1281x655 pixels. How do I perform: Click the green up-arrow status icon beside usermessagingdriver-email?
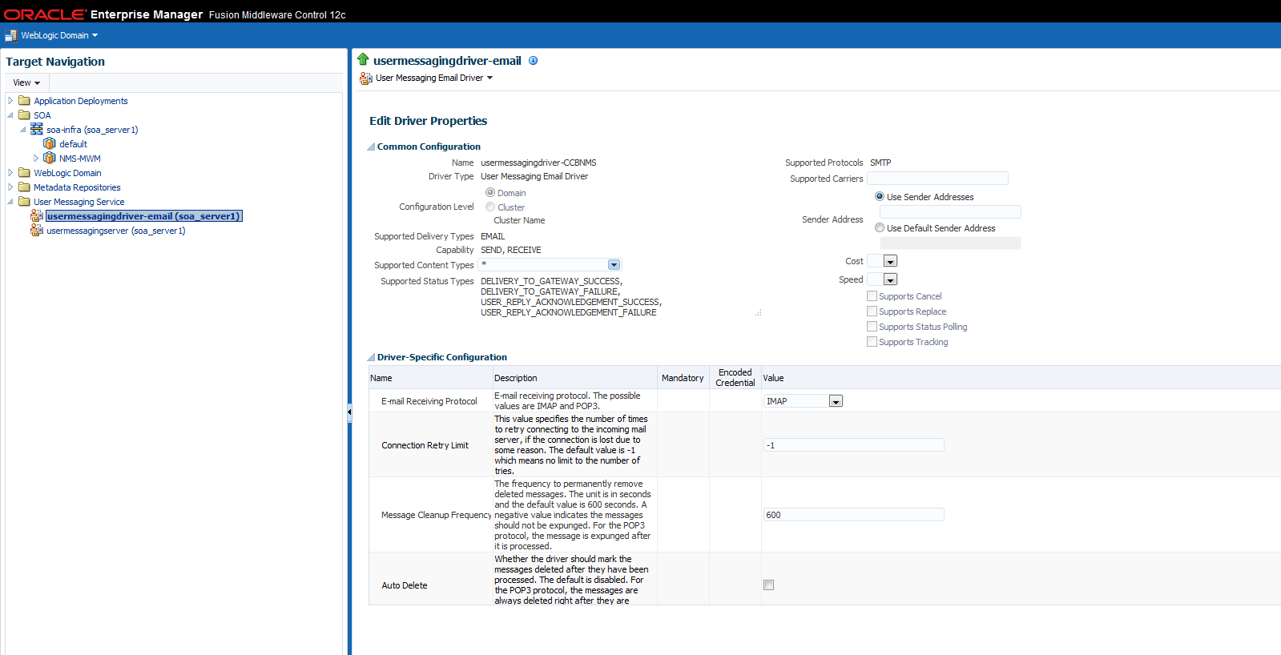(363, 59)
